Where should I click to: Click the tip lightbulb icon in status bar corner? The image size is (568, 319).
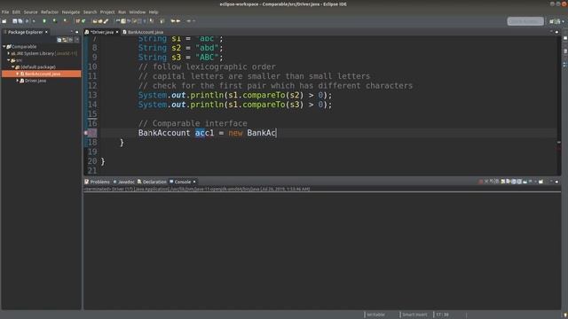point(565,315)
